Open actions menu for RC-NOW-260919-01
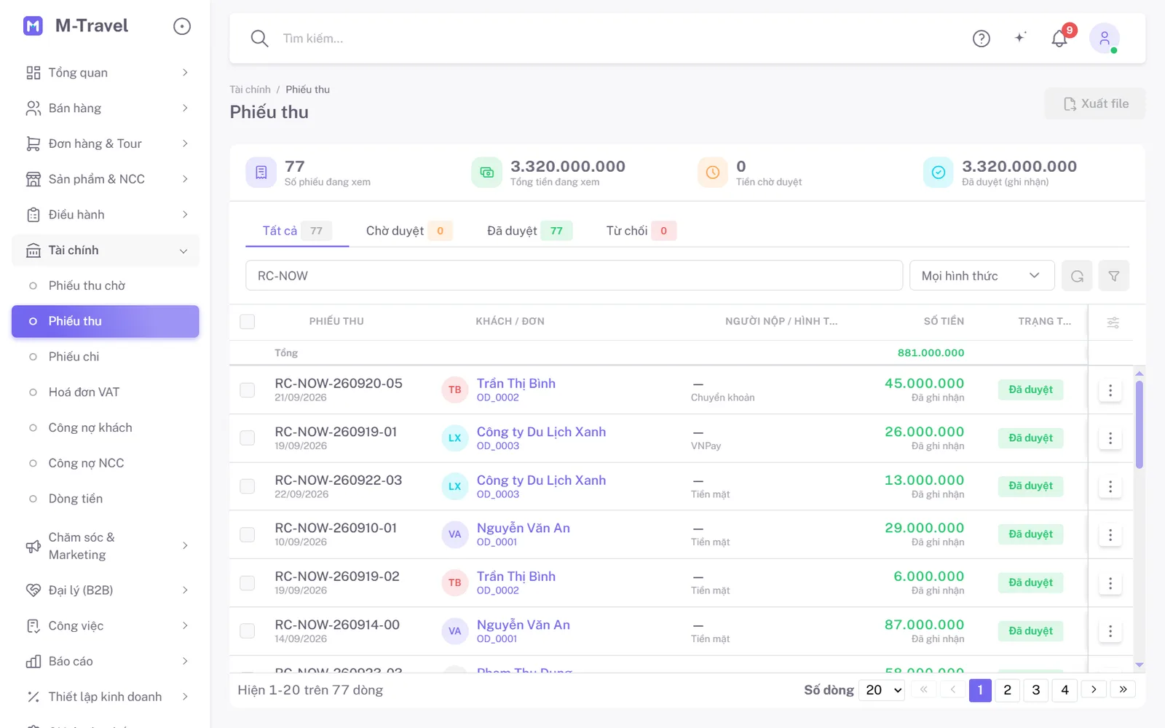Screen dimensions: 1165x728 pyautogui.click(x=1110, y=438)
